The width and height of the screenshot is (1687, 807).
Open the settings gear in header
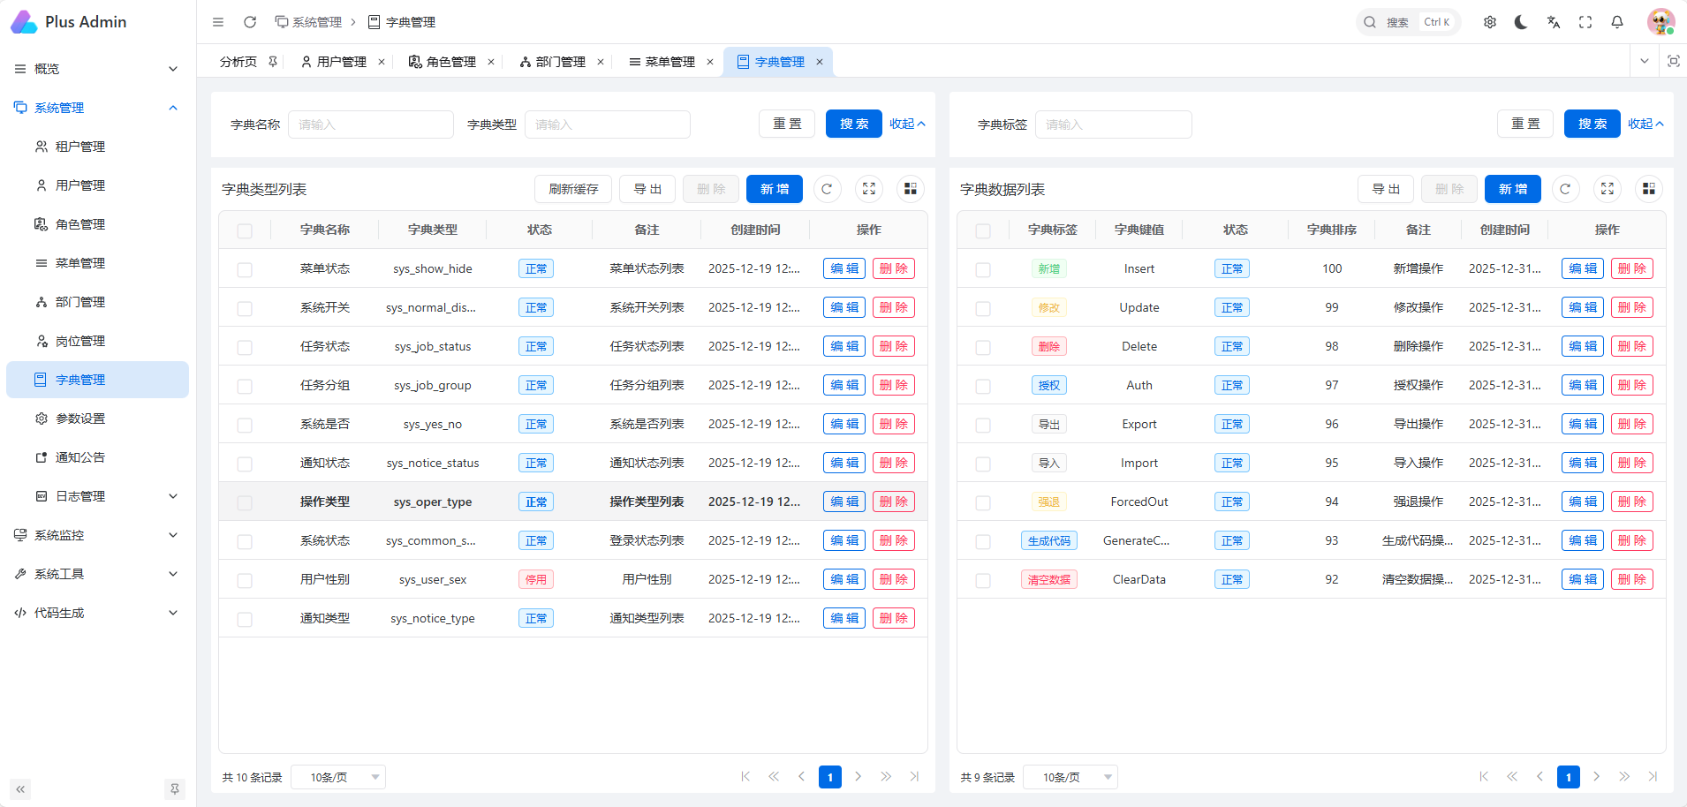1490,22
